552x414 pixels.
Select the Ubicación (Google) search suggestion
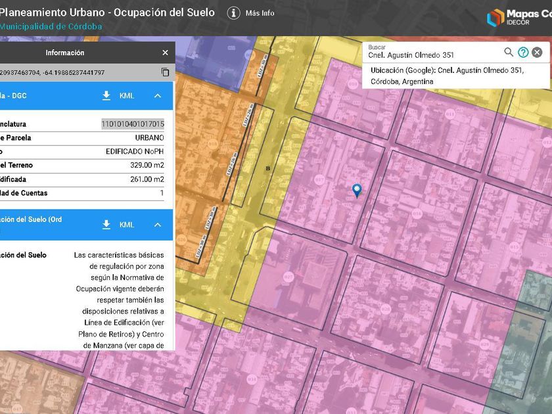click(x=447, y=76)
